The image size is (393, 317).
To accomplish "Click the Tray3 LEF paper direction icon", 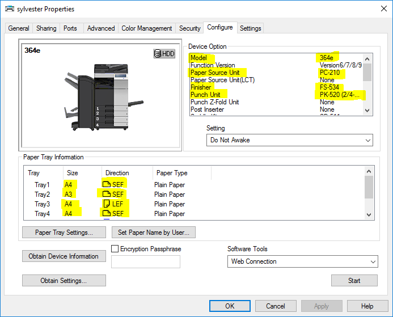I will [x=107, y=204].
